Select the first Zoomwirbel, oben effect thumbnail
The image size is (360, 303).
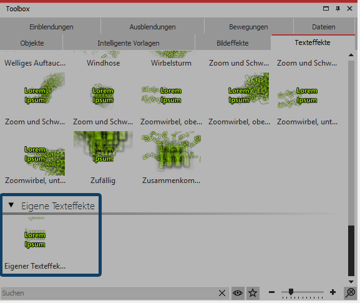coord(172,94)
